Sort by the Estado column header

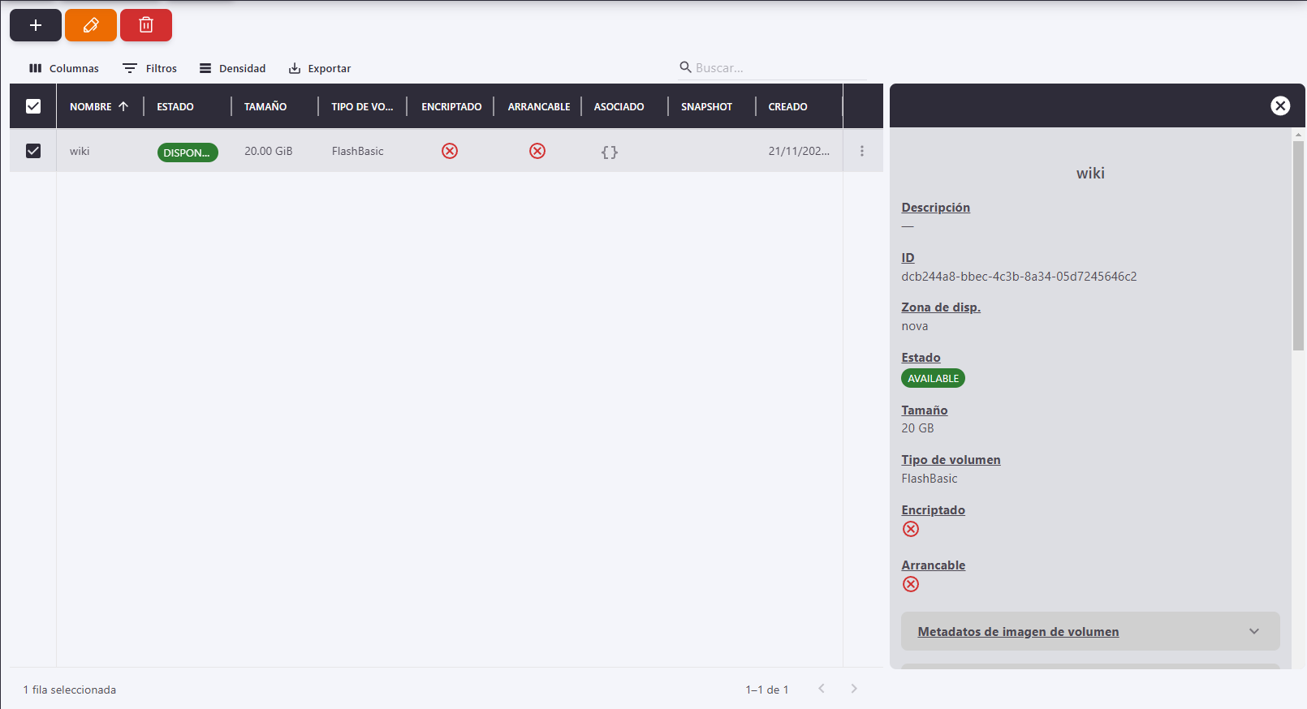click(175, 106)
